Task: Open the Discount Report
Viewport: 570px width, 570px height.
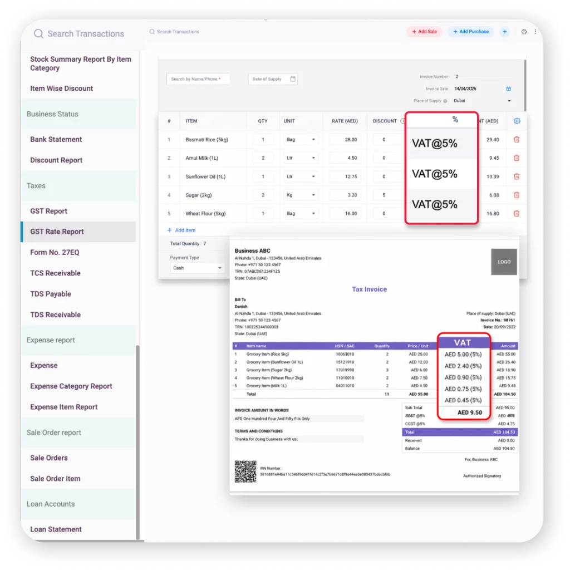Action: coord(56,160)
